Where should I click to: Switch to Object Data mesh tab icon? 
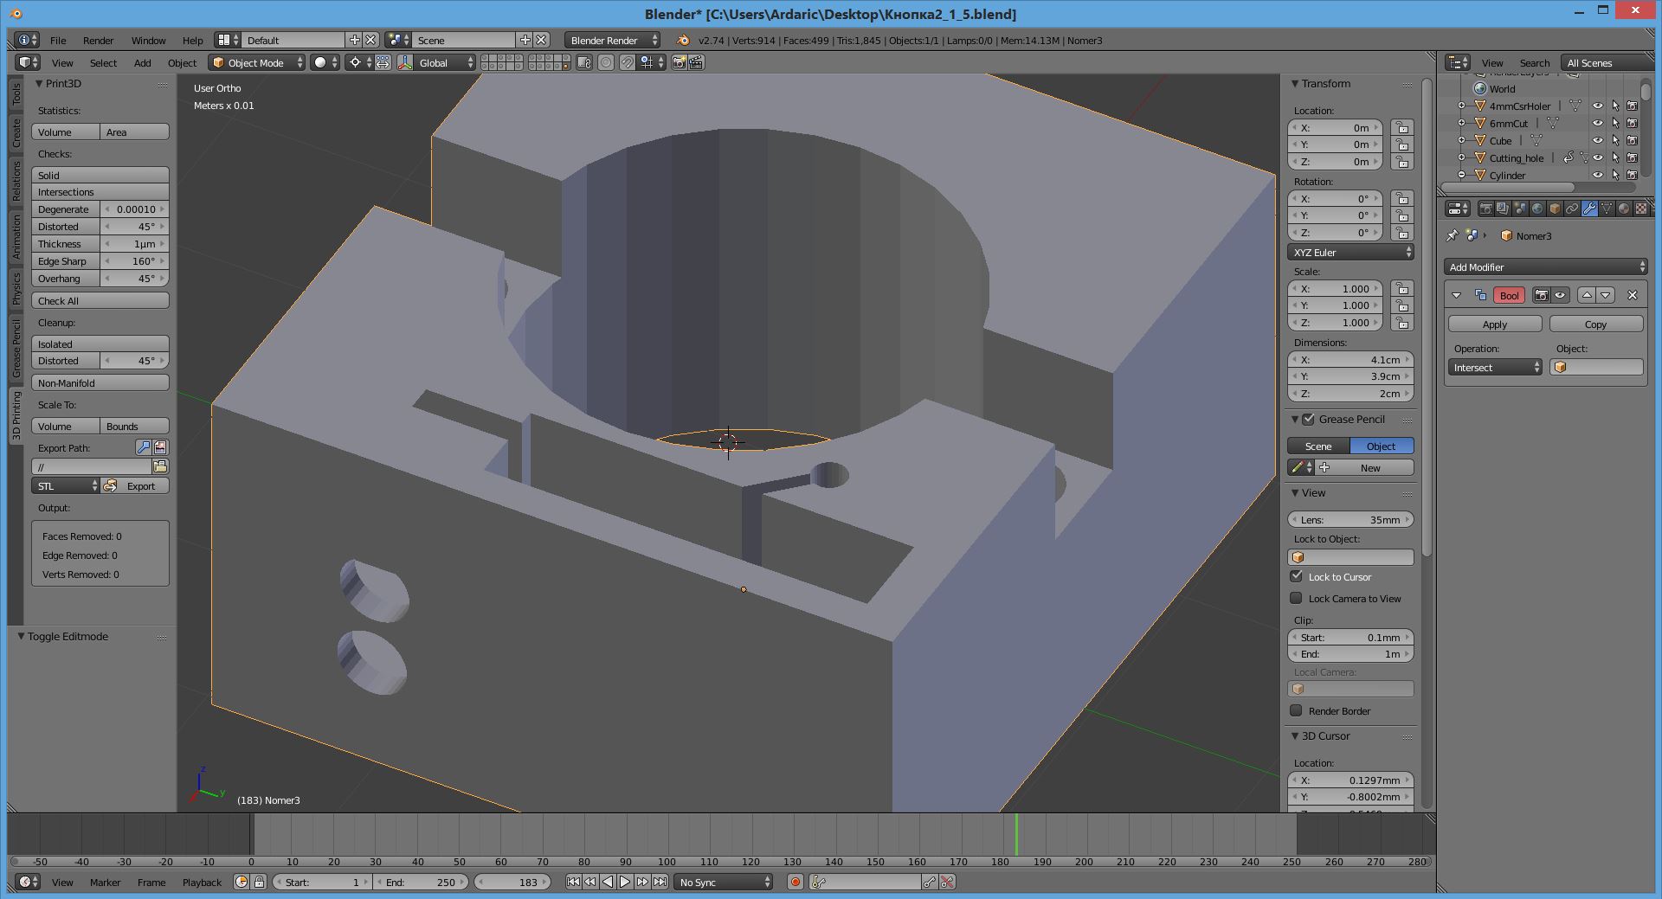[1607, 209]
